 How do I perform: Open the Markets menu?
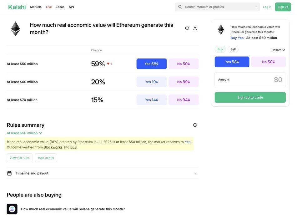pyautogui.click(x=36, y=7)
